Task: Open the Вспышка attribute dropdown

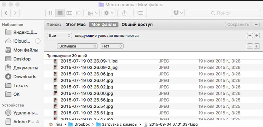Action: 77,46
